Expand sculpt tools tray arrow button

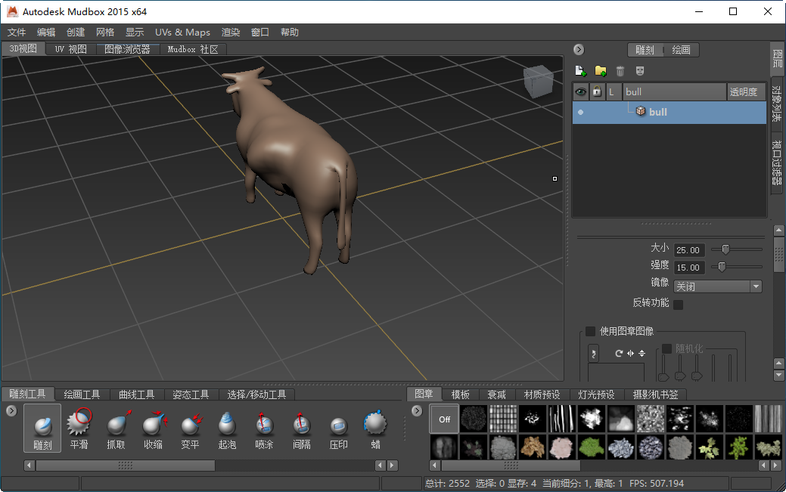[11, 411]
